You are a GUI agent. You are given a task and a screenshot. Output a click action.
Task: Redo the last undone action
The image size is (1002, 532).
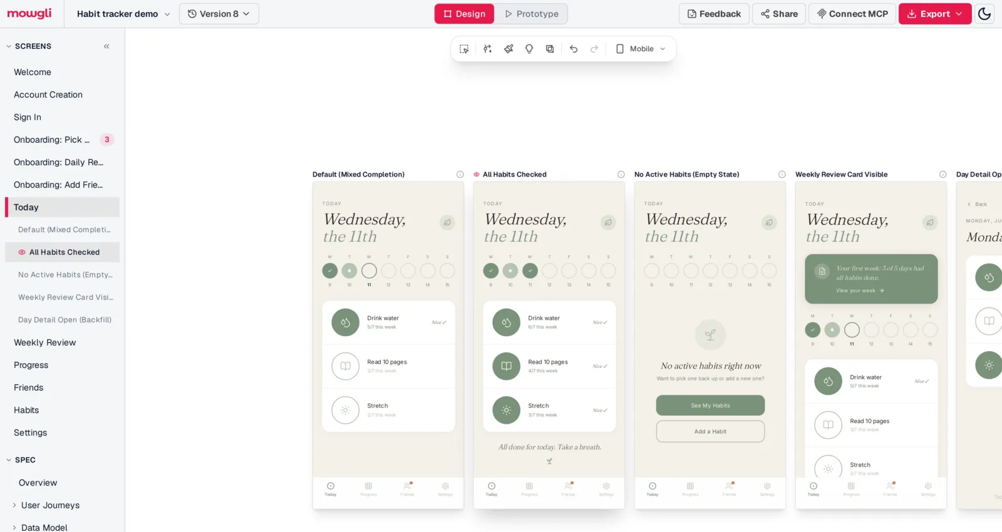click(594, 49)
